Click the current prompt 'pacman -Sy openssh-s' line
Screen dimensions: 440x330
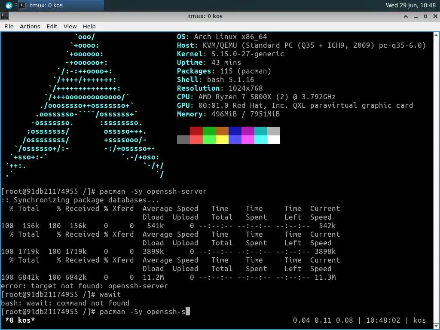tap(95, 312)
